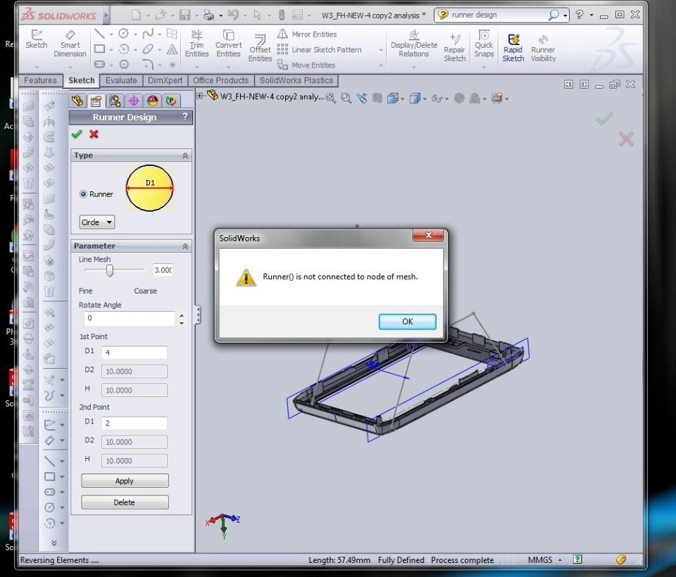
Task: Open the Office Products tab
Action: [220, 81]
